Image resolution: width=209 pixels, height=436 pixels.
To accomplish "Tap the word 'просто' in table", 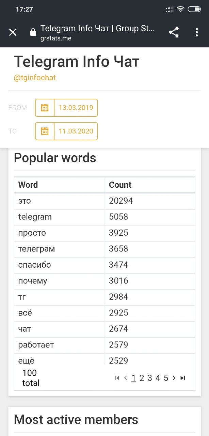I will (x=32, y=233).
